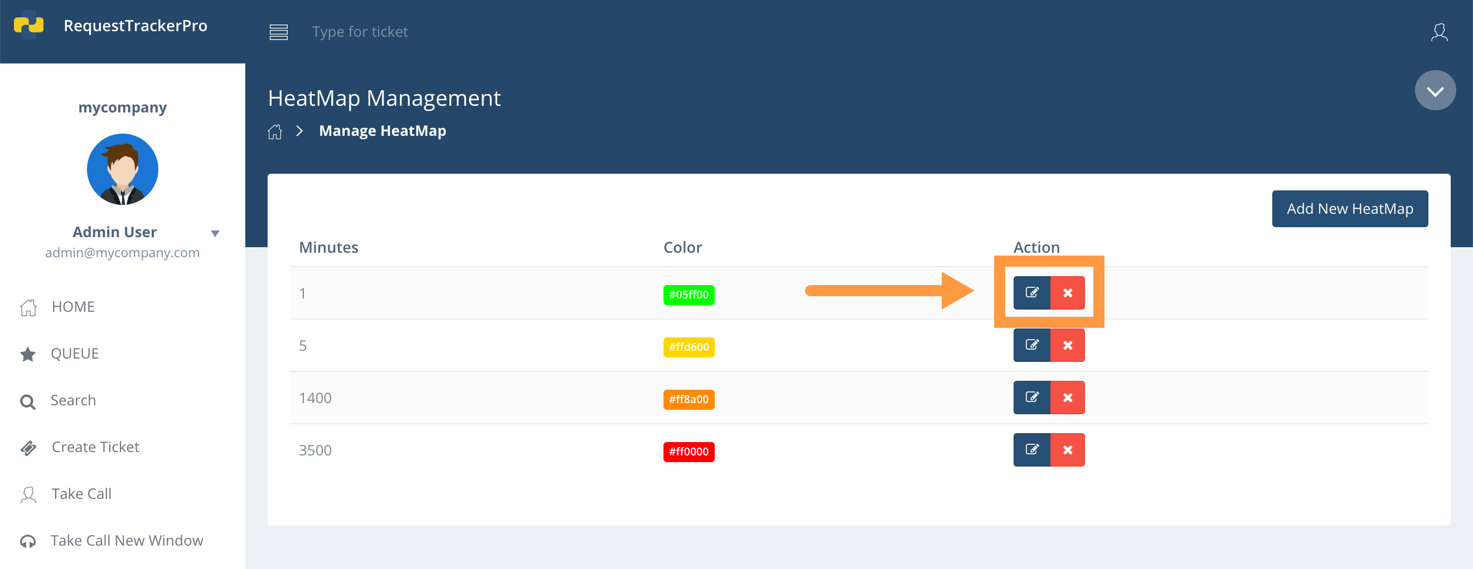Click the QUEUE star icon

27,354
